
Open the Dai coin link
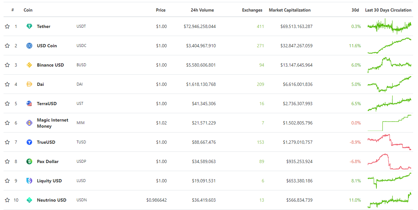tap(40, 84)
